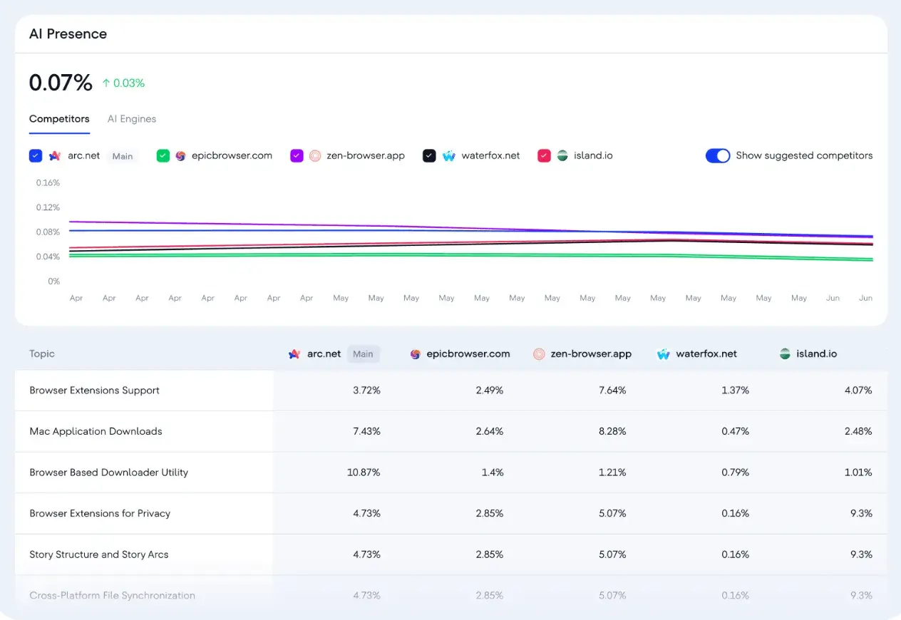Select Cross-Platform File Synchronization topic
This screenshot has width=901, height=620.
(x=112, y=595)
